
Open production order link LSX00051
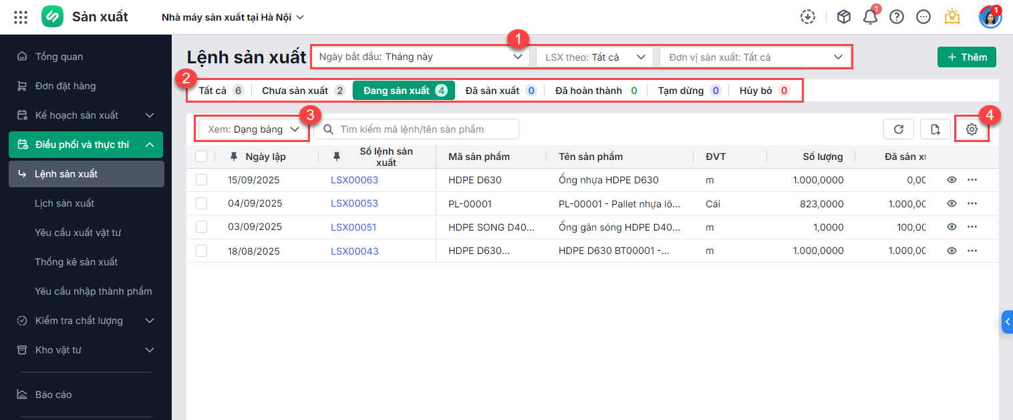[353, 227]
